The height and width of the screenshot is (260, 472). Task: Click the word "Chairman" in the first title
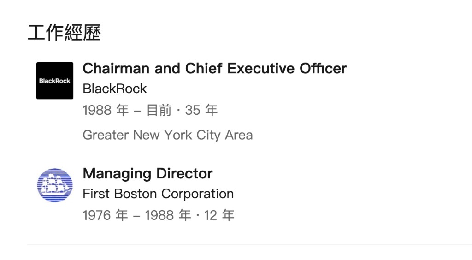(x=116, y=69)
